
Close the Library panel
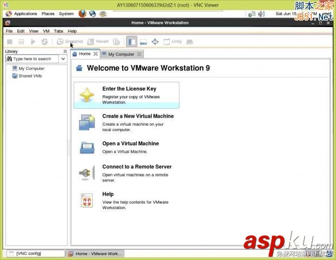pyautogui.click(x=65, y=51)
